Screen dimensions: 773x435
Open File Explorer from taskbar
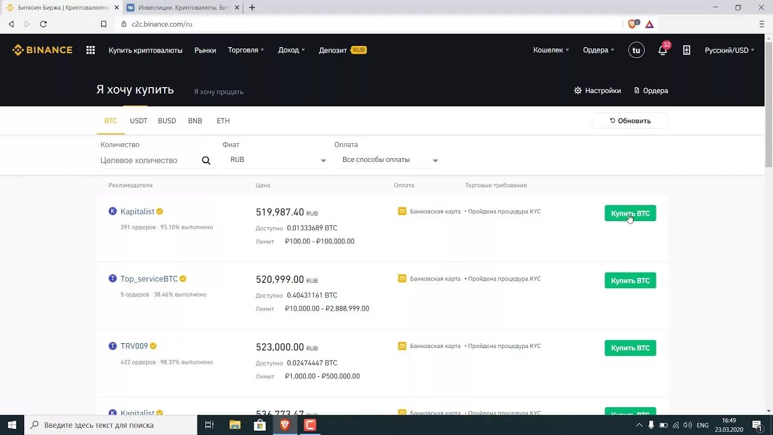pos(235,425)
